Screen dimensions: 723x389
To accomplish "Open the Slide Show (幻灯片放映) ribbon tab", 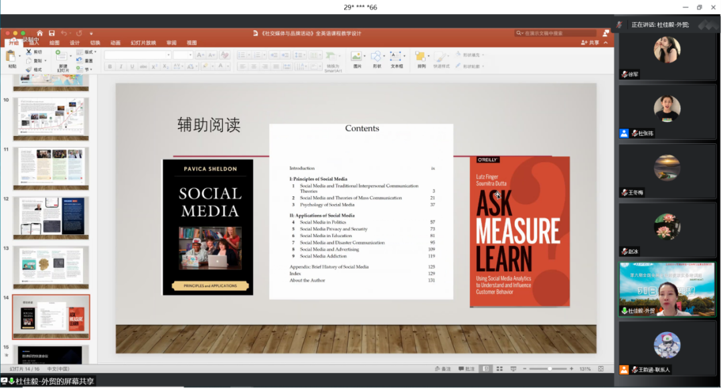I will point(143,43).
